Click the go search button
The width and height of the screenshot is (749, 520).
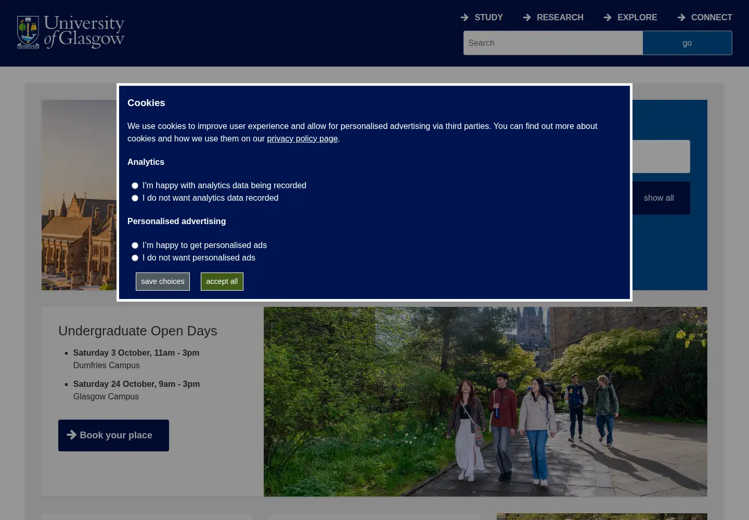pos(687,43)
